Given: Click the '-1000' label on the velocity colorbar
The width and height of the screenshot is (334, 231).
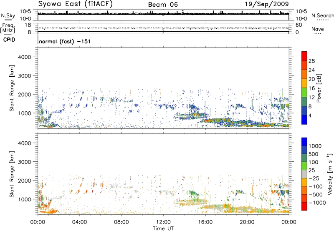Looking at the screenshot, I should [x=317, y=203].
